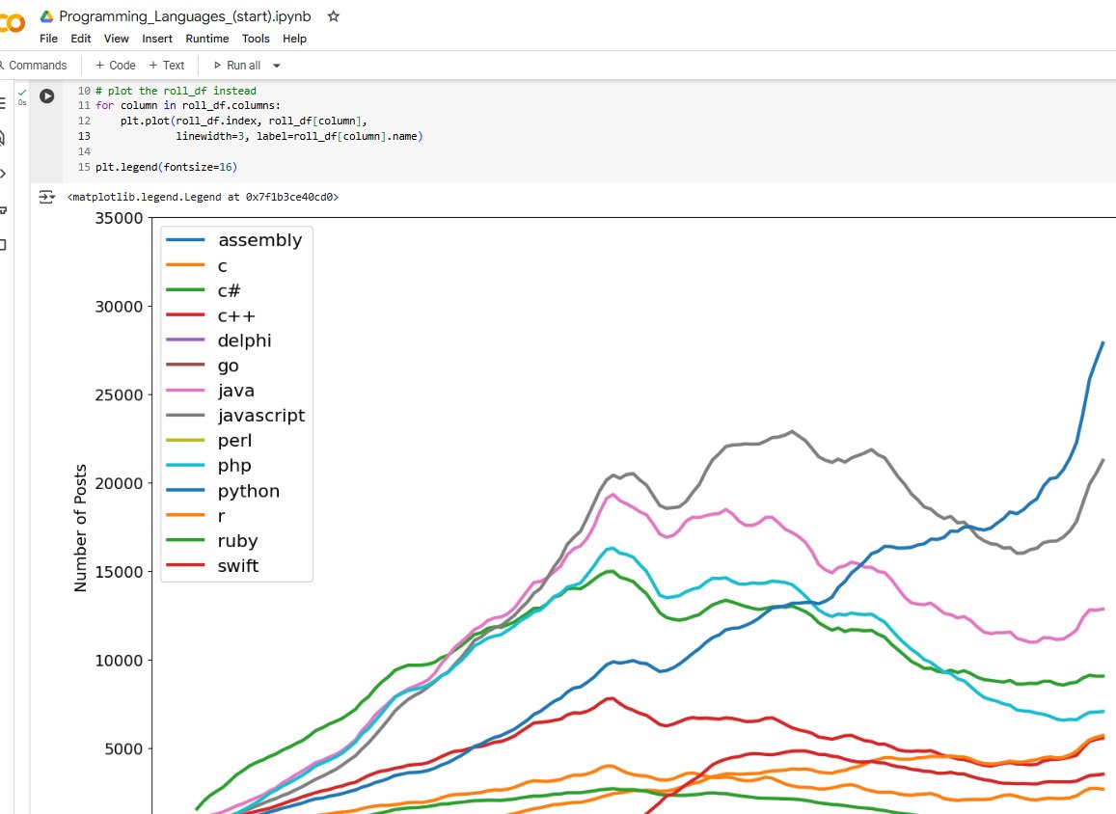
Task: Click the ruby legend entry
Action: pyautogui.click(x=212, y=541)
